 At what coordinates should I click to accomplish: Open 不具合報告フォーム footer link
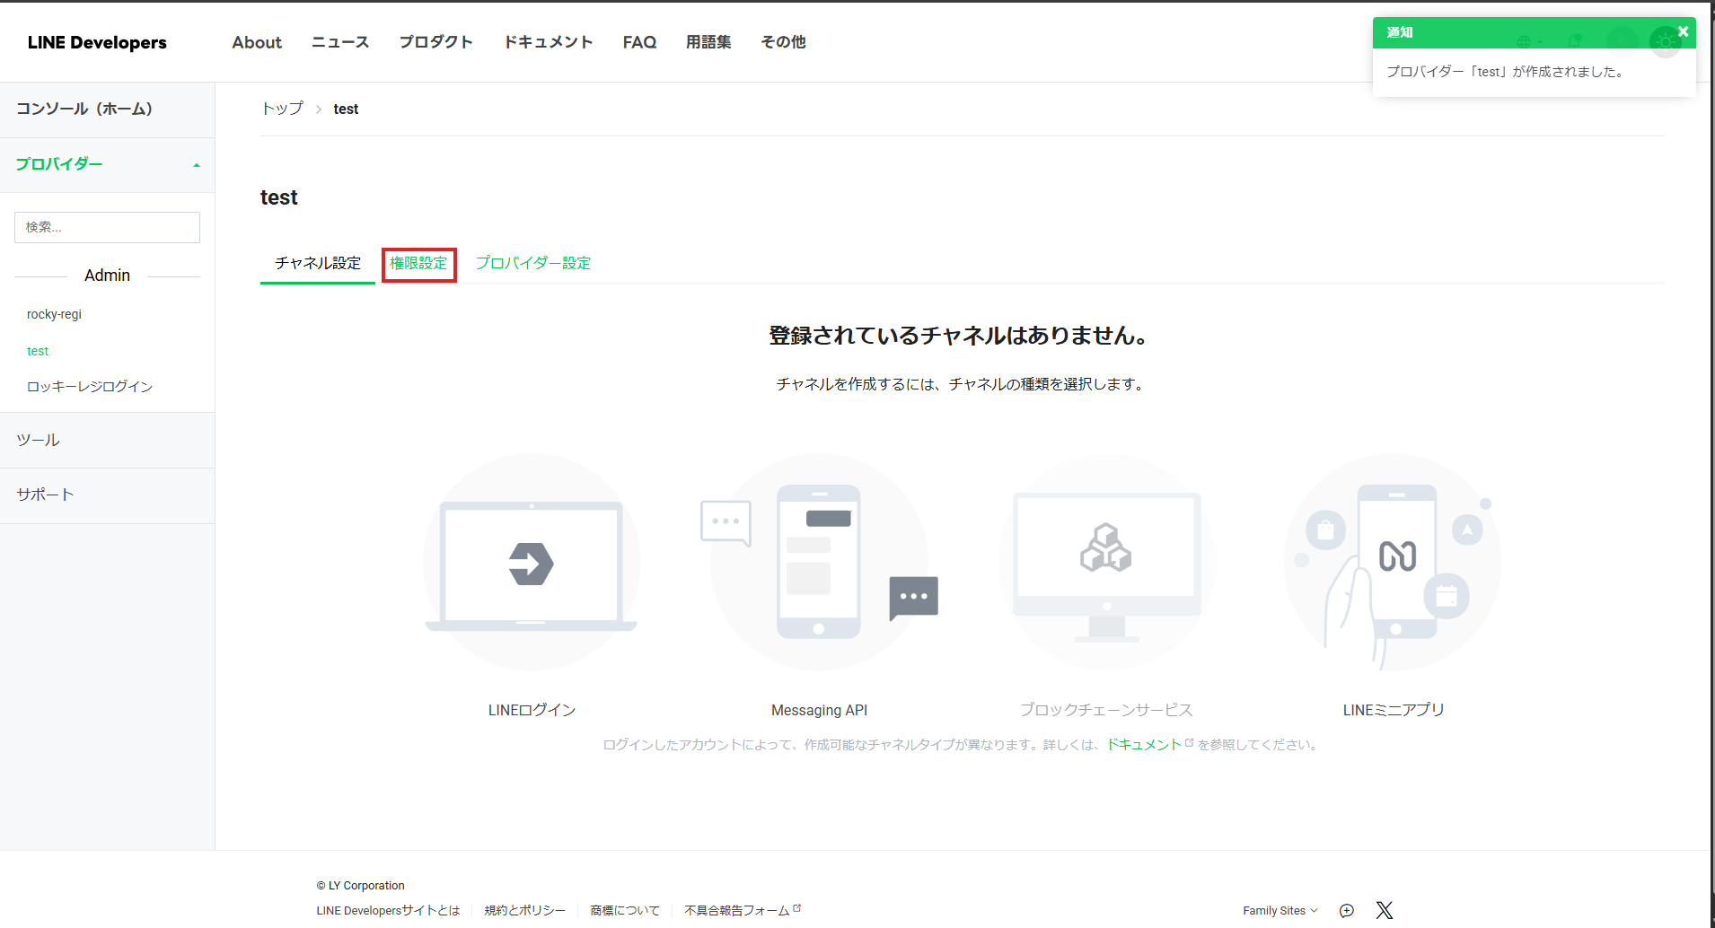[x=737, y=910]
